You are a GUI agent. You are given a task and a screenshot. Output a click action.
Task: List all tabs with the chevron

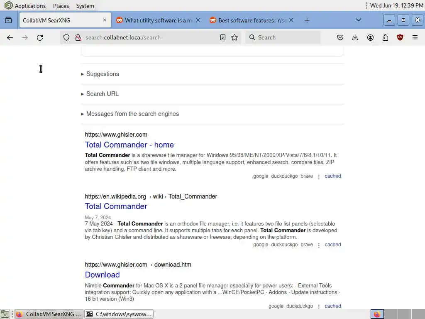(x=358, y=20)
